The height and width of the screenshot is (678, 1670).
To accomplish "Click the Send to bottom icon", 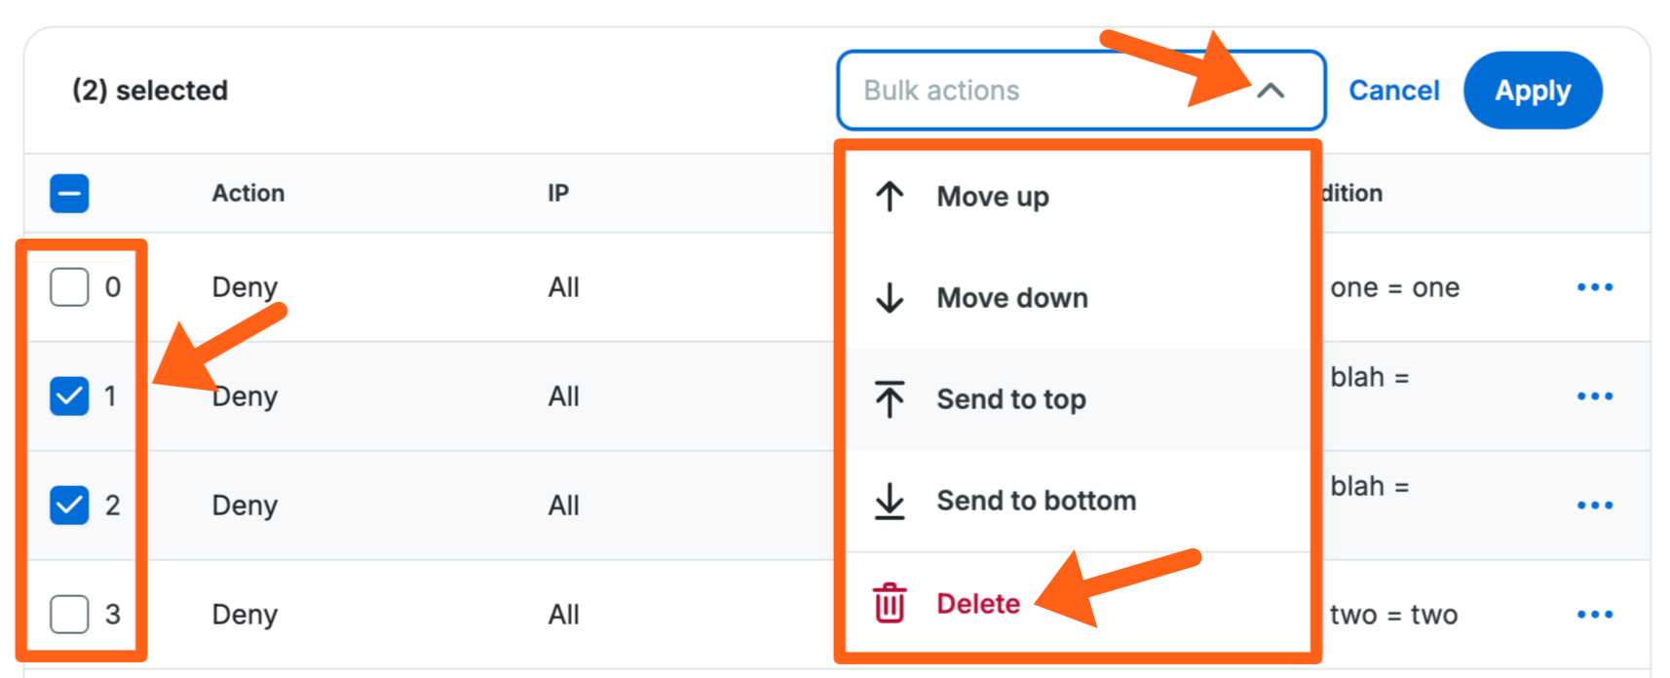I will [890, 501].
